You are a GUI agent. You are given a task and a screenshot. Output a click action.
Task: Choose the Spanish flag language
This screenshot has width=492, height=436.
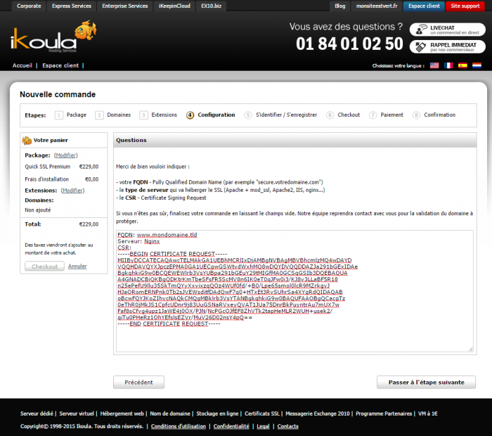coord(462,65)
